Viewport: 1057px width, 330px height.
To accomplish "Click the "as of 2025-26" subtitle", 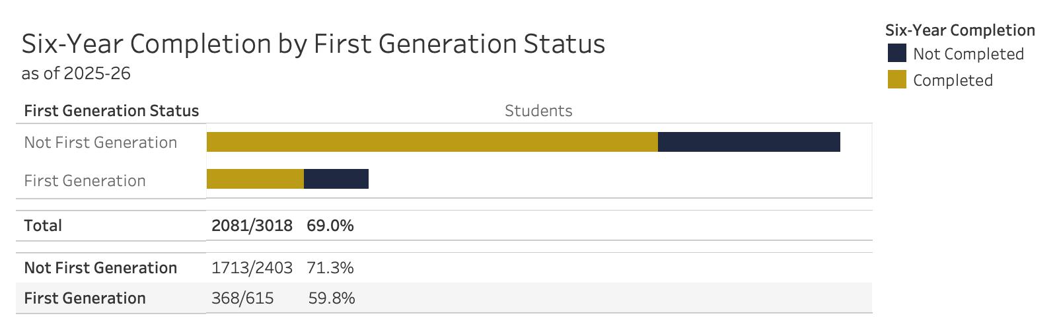I will [x=76, y=73].
